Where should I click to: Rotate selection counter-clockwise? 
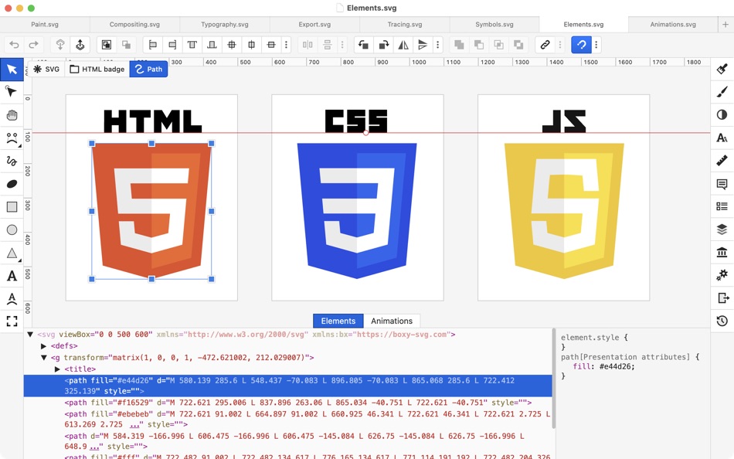pyautogui.click(x=363, y=45)
